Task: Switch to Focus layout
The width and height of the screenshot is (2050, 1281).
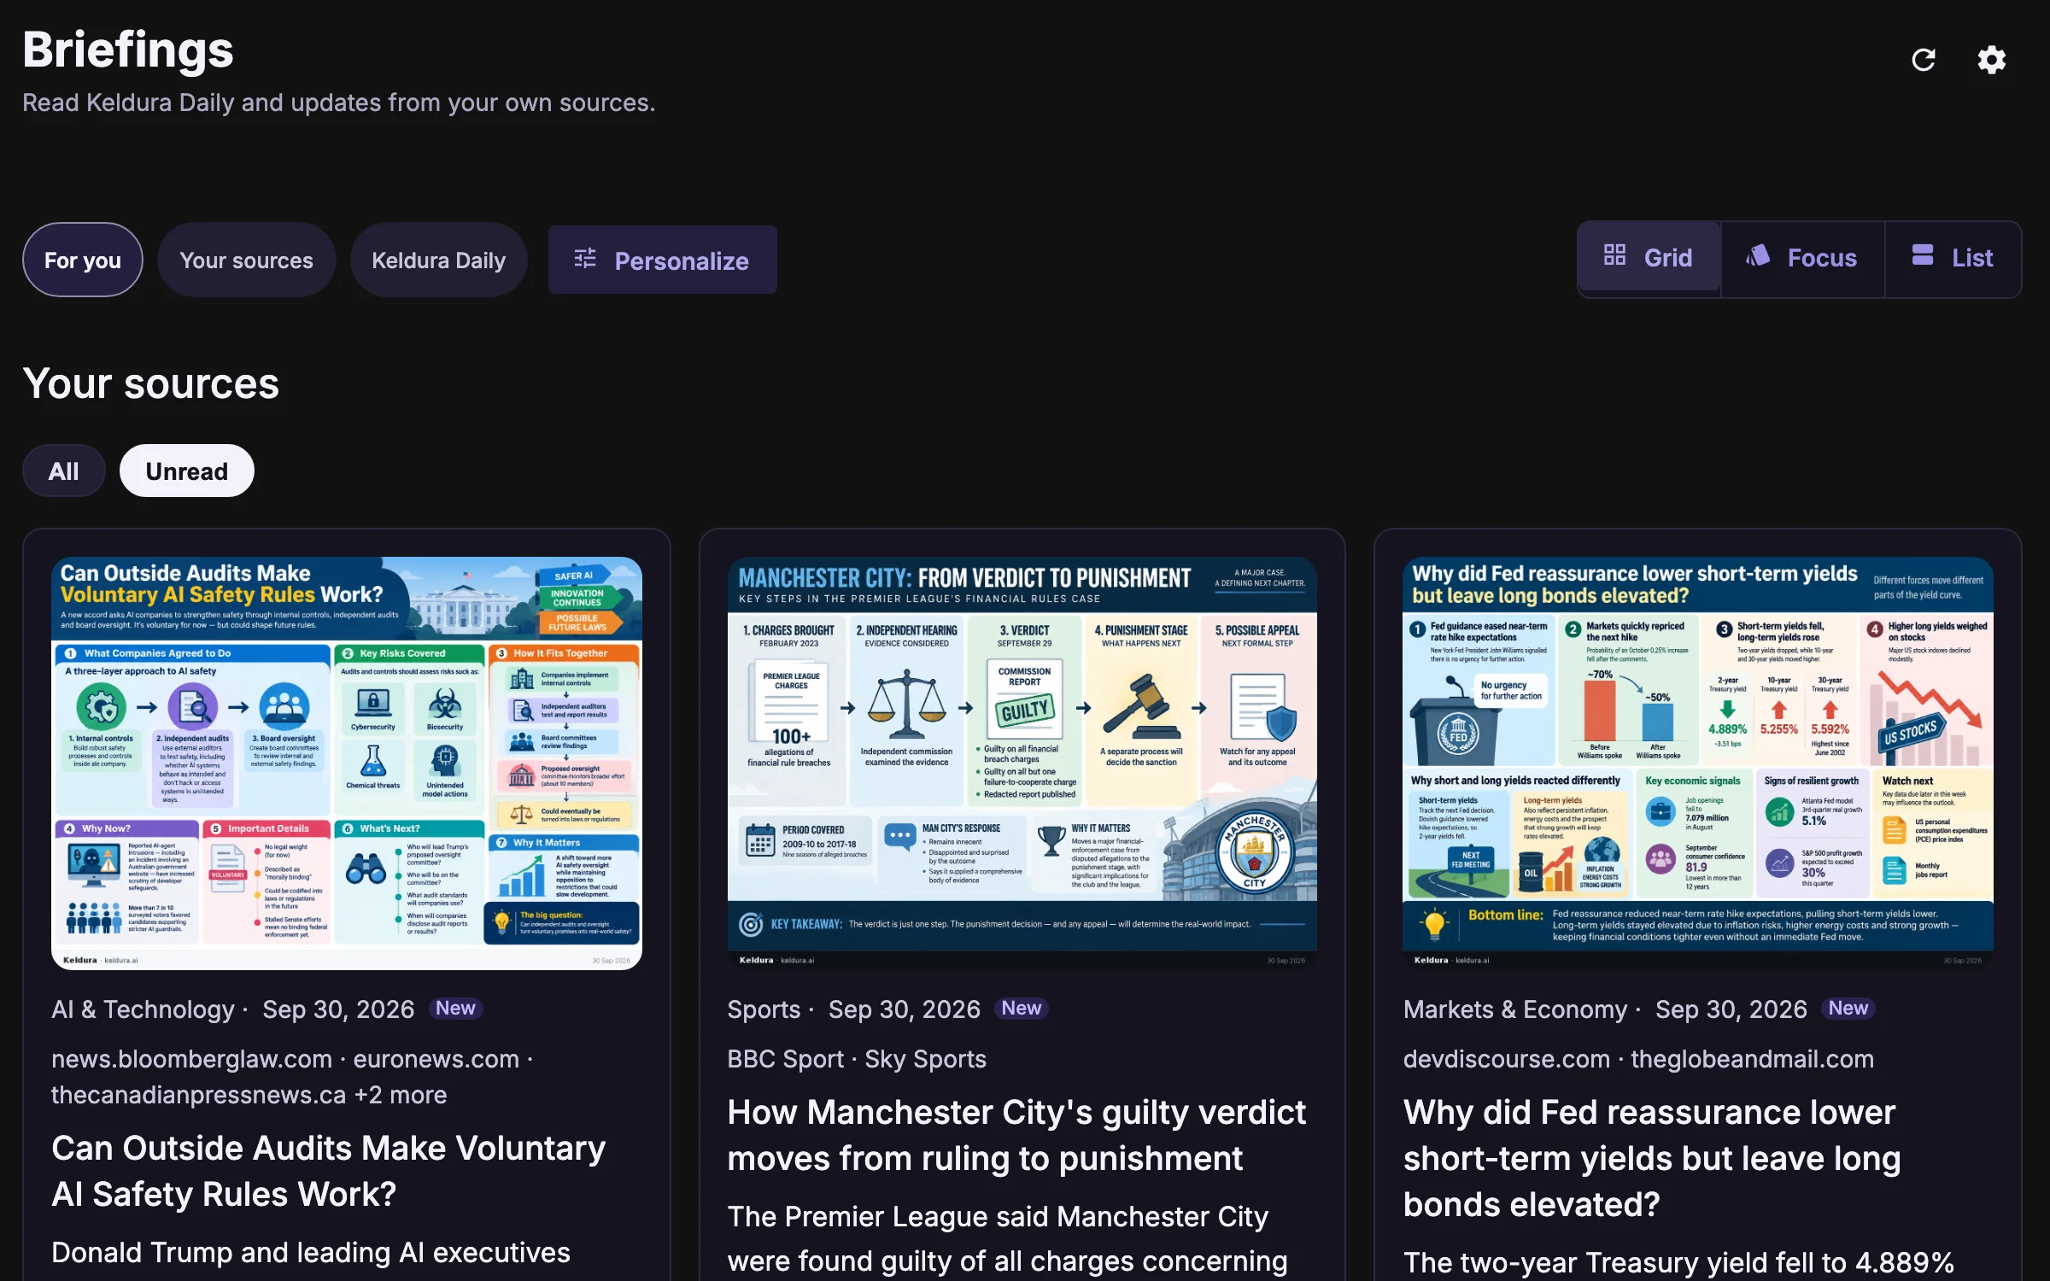Action: coord(1802,259)
